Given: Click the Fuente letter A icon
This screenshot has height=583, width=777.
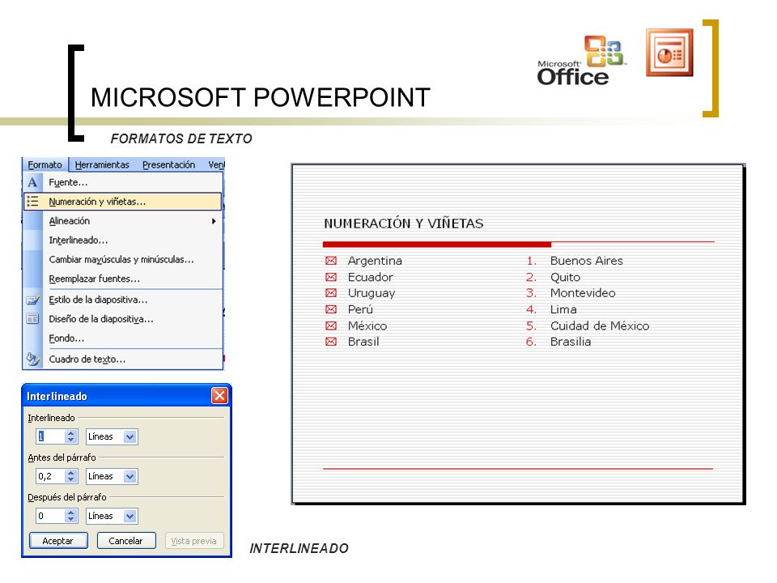Looking at the screenshot, I should tap(32, 182).
